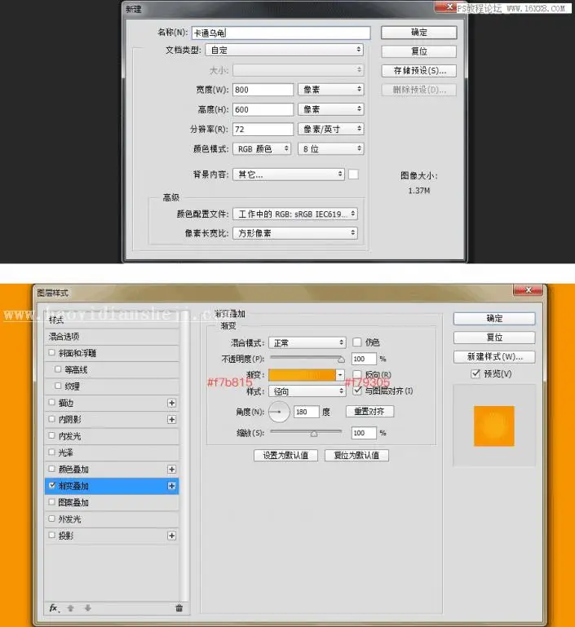
Task: Select 混合选项 in layer style list
Action: 112,336
